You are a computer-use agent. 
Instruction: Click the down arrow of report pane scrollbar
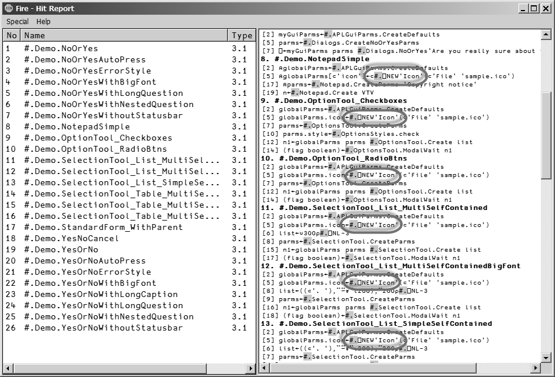(x=546, y=358)
